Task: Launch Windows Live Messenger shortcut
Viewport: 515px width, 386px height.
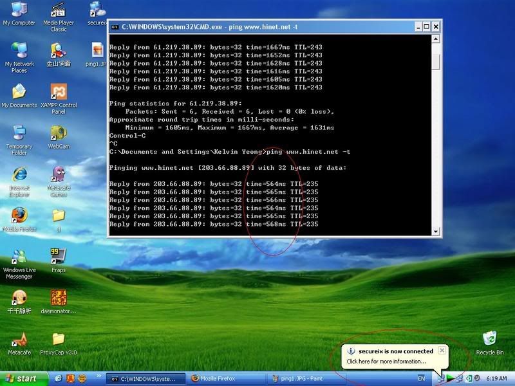Action: coord(19,256)
